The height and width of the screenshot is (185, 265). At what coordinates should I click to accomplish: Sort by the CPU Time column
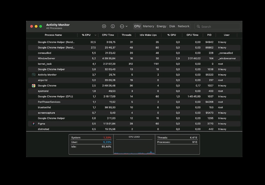(108, 35)
